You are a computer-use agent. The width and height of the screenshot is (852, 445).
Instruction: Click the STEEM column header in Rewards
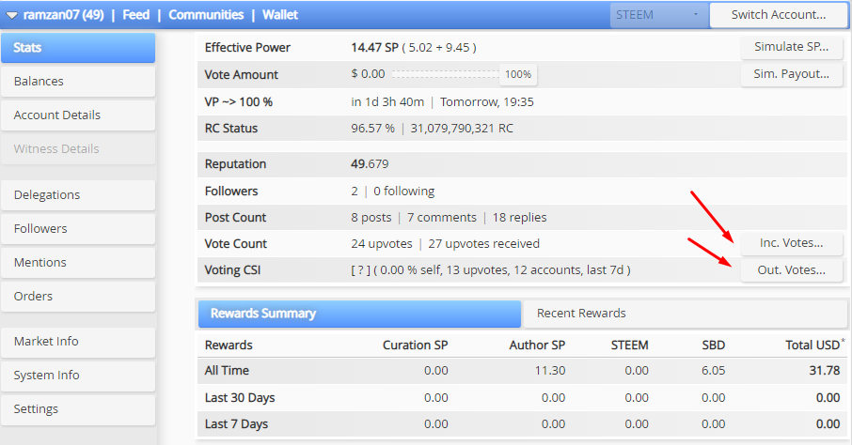pyautogui.click(x=629, y=345)
